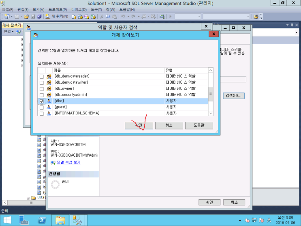This screenshot has height=226, width=301.
Task: Click the New Project toolbar icon
Action: (7, 17)
